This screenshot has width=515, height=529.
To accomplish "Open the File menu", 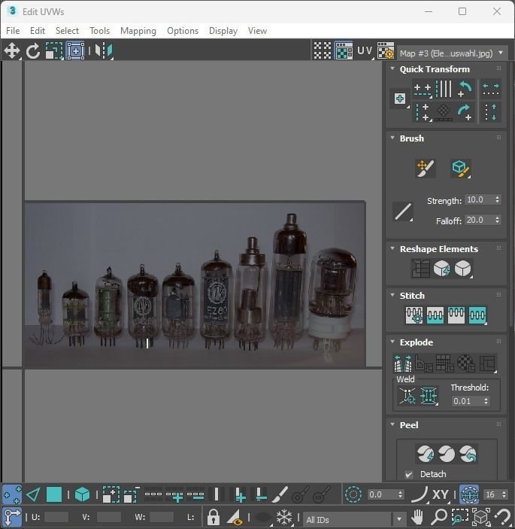I will (x=13, y=31).
